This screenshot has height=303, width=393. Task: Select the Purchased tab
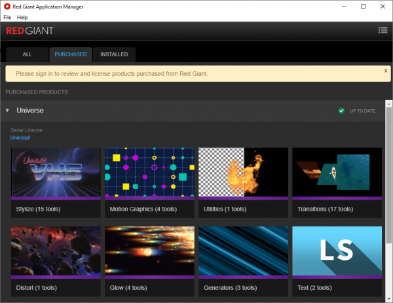(x=70, y=54)
